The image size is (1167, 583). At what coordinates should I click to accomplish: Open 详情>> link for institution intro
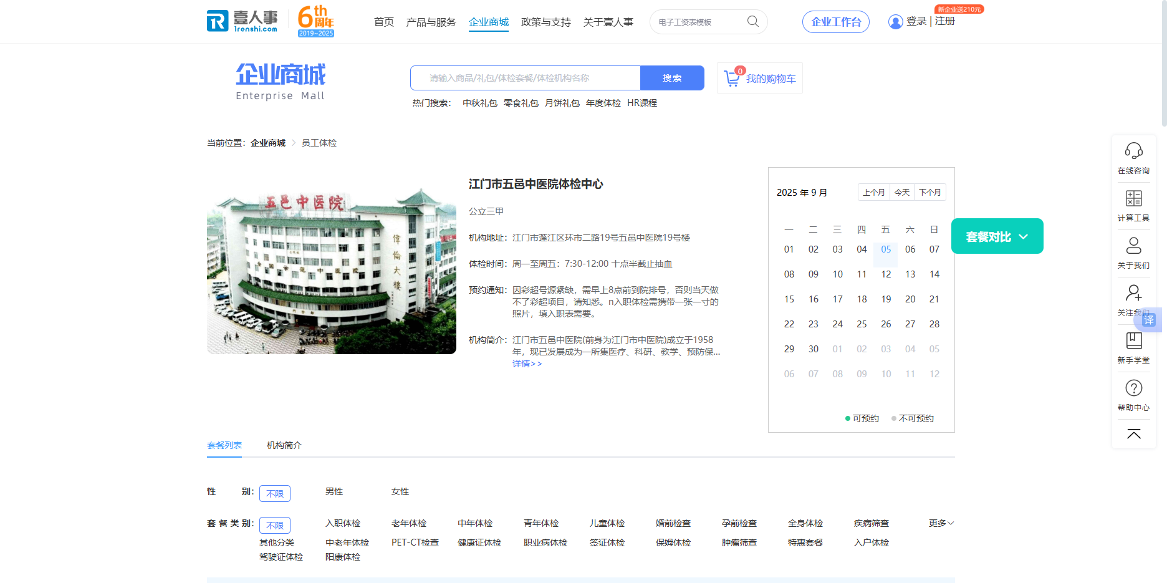coord(527,364)
